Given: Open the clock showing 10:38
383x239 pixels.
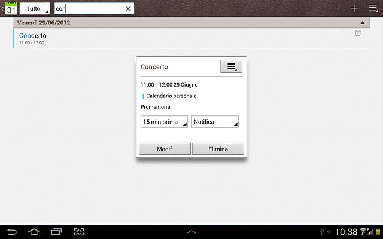Looking at the screenshot, I should tap(346, 232).
